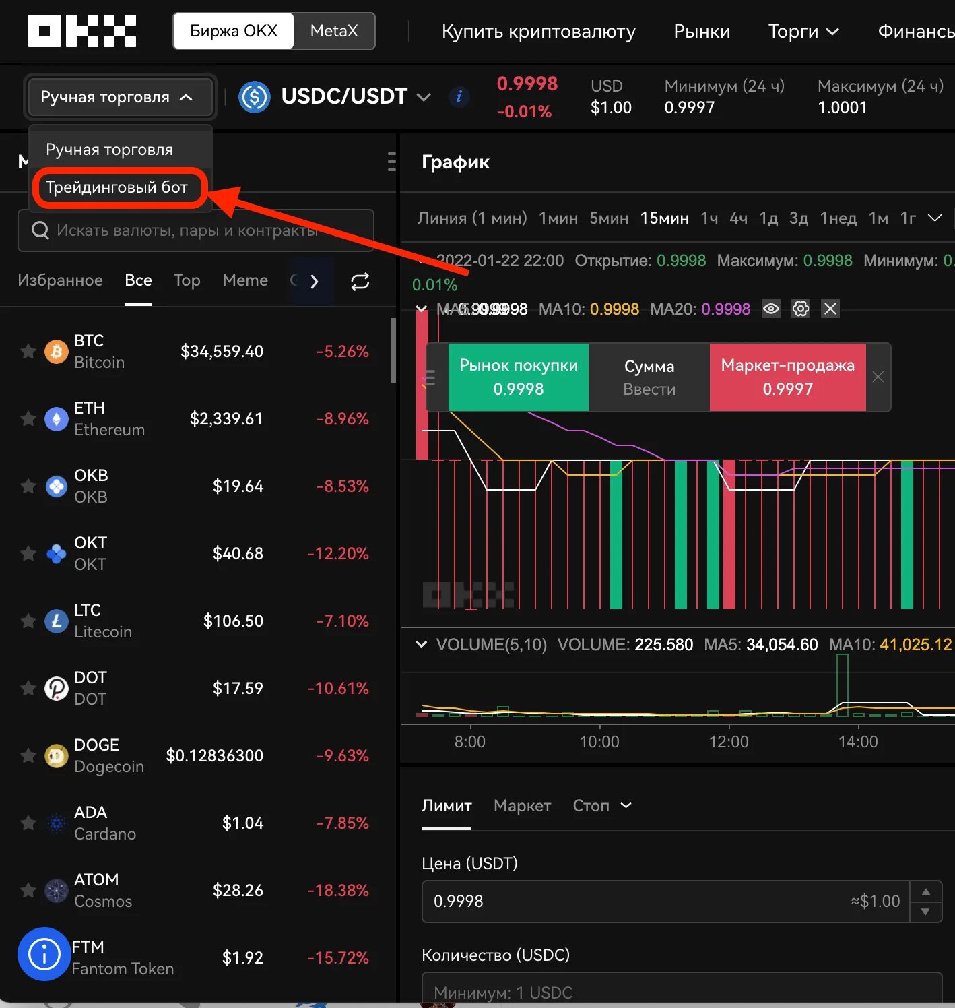Expand the Торги menu
The width and height of the screenshot is (955, 1008).
tap(803, 31)
